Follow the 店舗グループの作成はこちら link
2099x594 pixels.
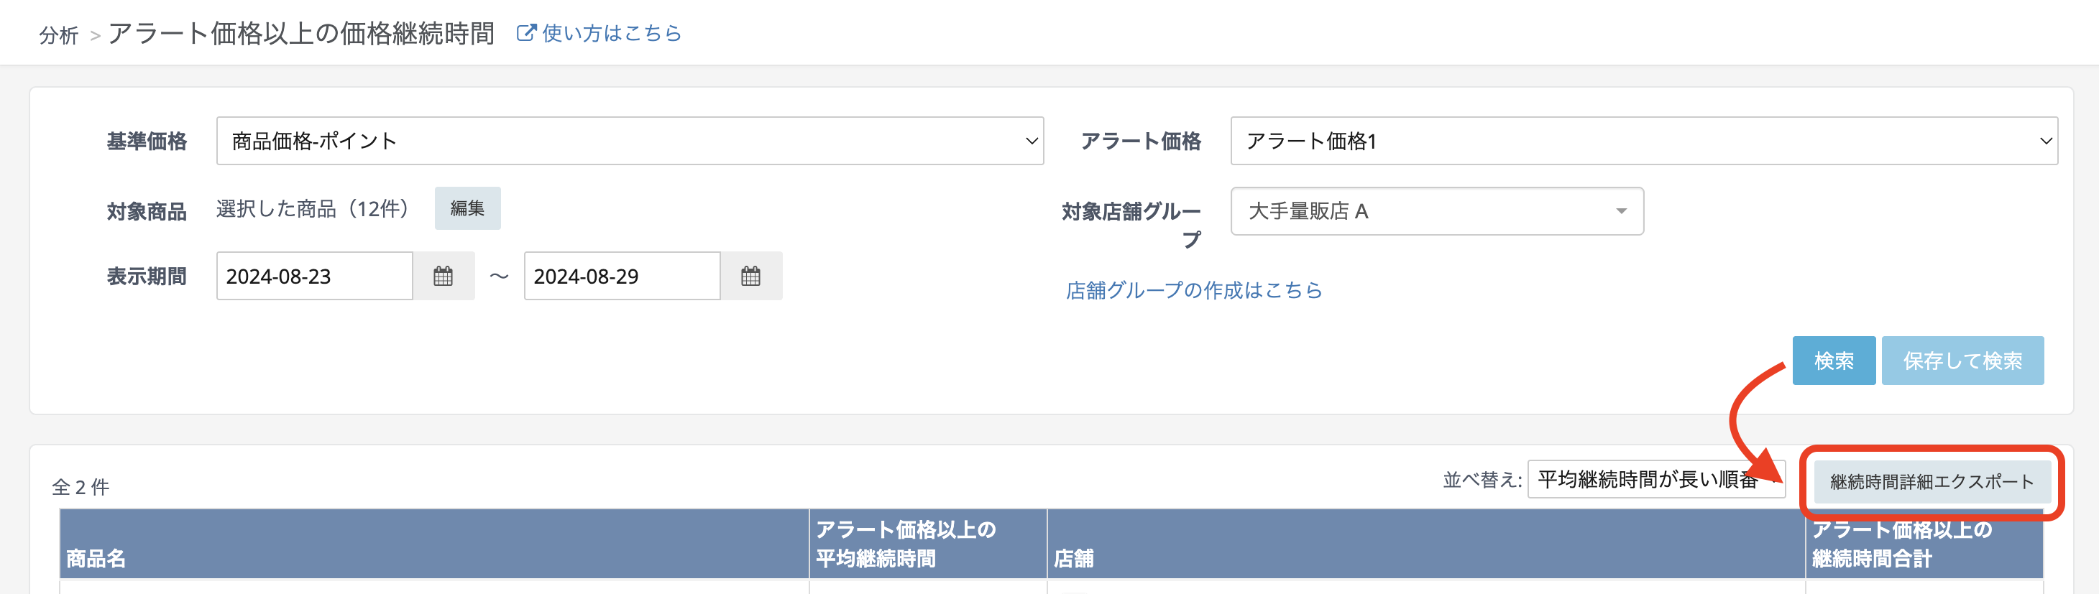[1194, 290]
